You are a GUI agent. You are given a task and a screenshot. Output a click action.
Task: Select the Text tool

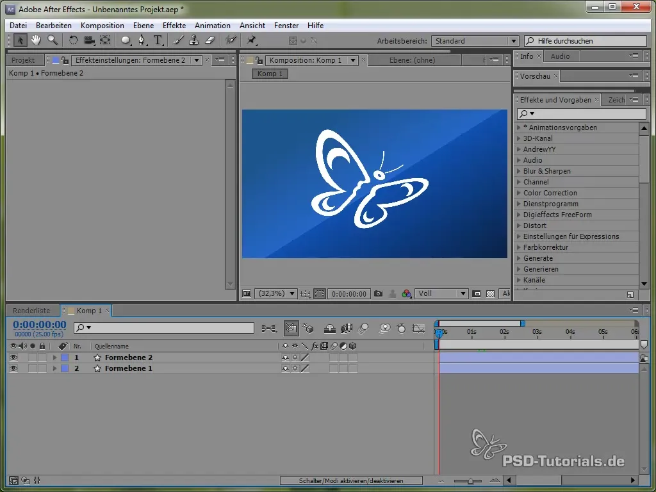tap(158, 40)
